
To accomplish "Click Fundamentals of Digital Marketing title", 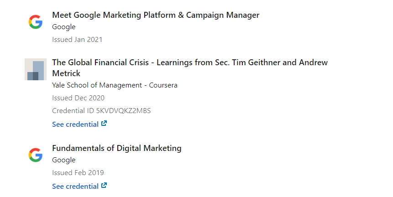I will (x=116, y=148).
